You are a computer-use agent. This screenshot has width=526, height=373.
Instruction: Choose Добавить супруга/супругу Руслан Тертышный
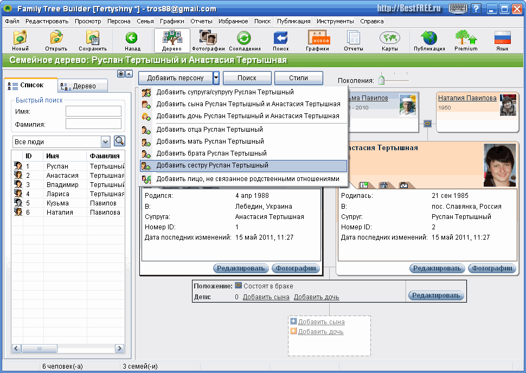tap(243, 92)
